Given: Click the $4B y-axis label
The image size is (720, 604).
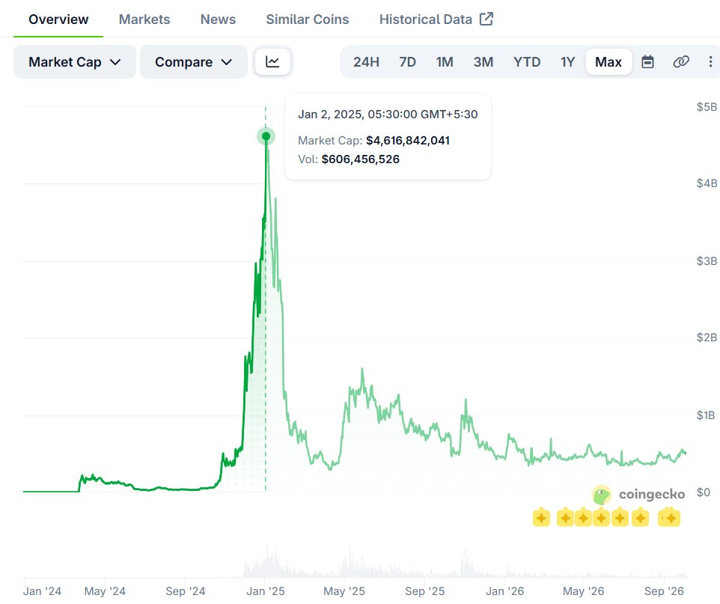Looking at the screenshot, I should click(707, 183).
